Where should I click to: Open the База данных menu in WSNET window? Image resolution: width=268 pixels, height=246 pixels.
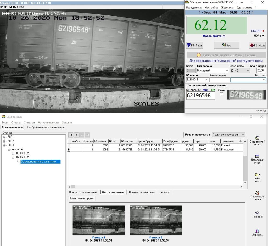[194, 8]
